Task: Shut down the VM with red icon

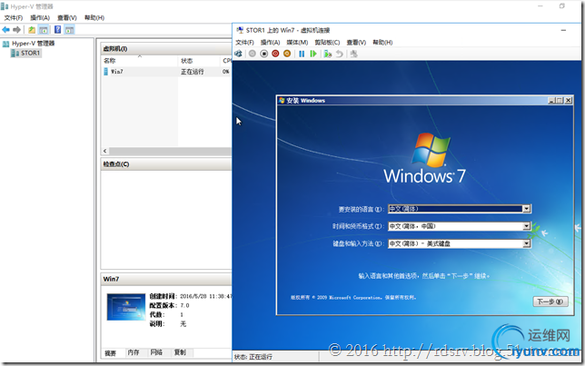Action: click(275, 54)
